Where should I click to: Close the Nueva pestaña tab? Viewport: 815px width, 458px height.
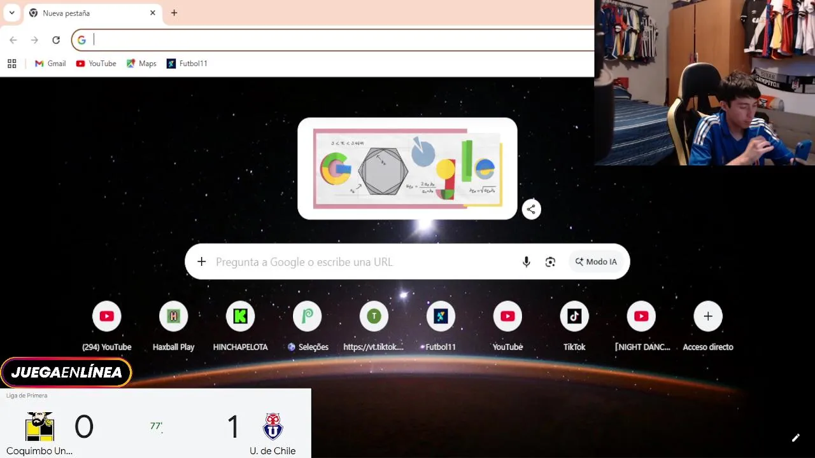[x=153, y=13]
